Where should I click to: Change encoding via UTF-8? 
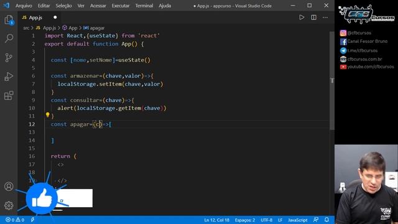(266, 220)
